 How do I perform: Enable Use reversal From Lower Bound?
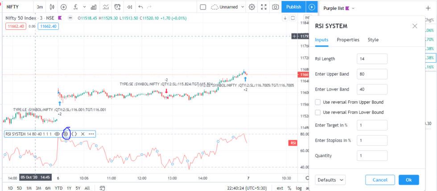tap(318, 112)
